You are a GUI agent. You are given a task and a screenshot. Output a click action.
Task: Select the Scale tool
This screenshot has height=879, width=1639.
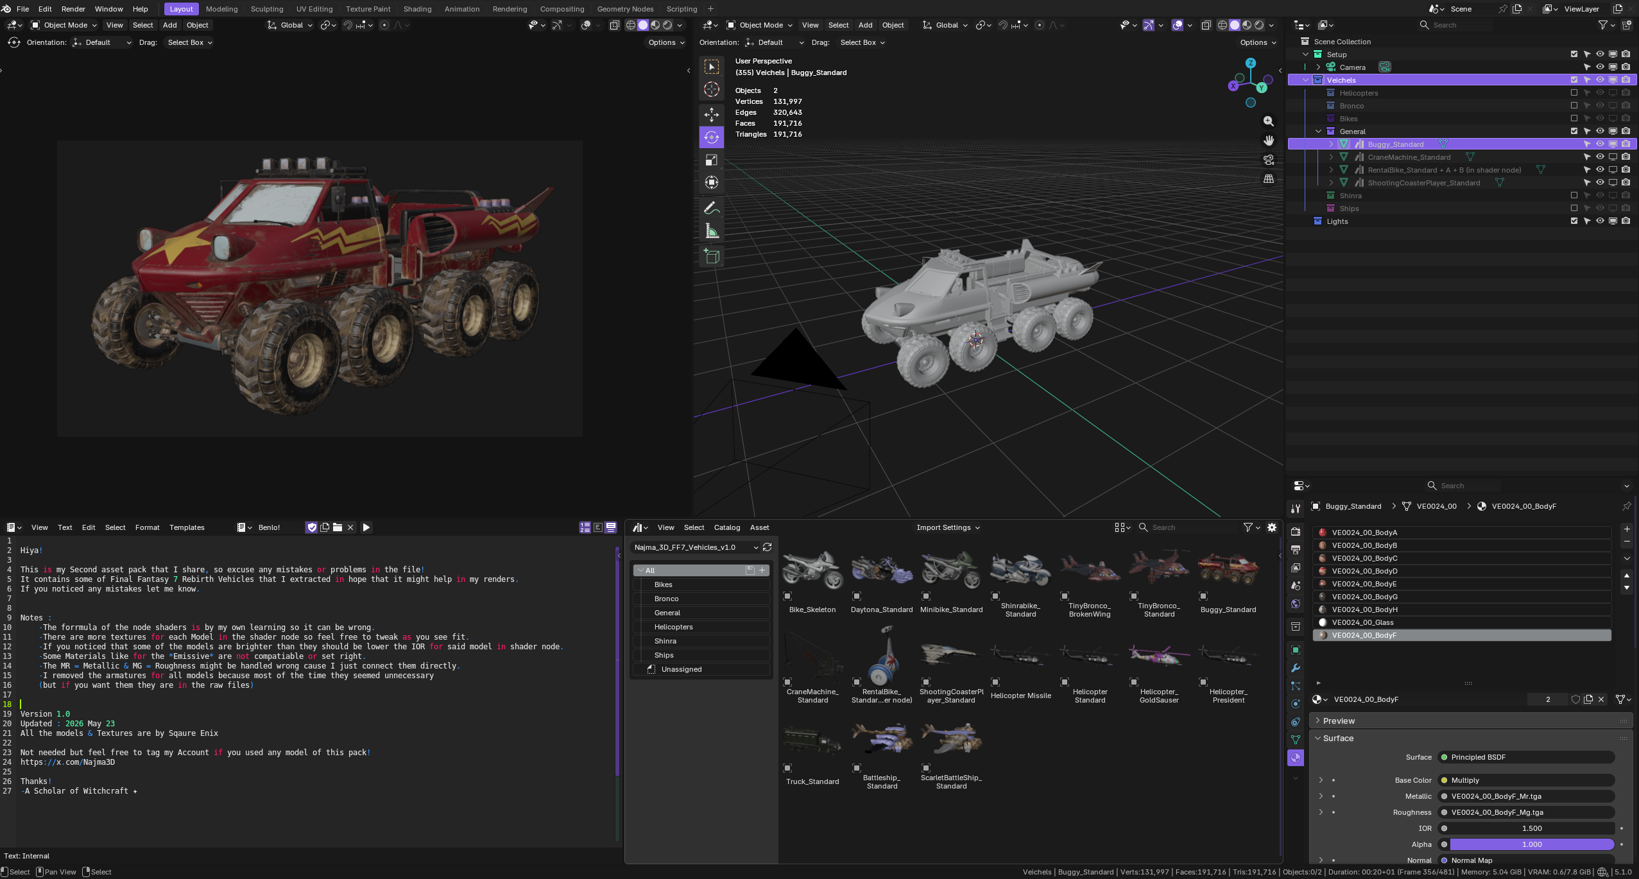tap(711, 160)
